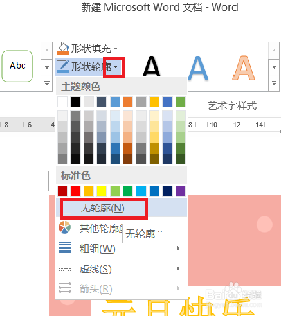Pick amber standard color swatch
The height and width of the screenshot is (316, 281).
[89, 191]
